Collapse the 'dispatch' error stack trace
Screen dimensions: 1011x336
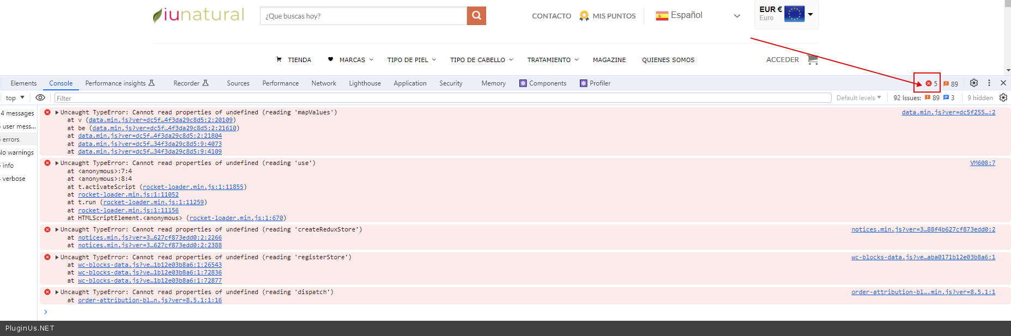[57, 292]
